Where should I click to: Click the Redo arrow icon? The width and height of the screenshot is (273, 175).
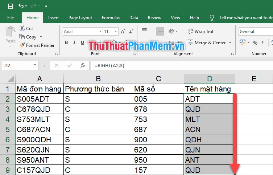click(34, 6)
